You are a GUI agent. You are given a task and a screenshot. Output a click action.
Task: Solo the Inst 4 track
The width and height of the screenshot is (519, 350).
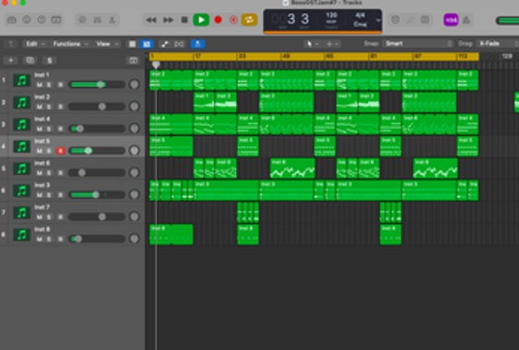point(49,129)
